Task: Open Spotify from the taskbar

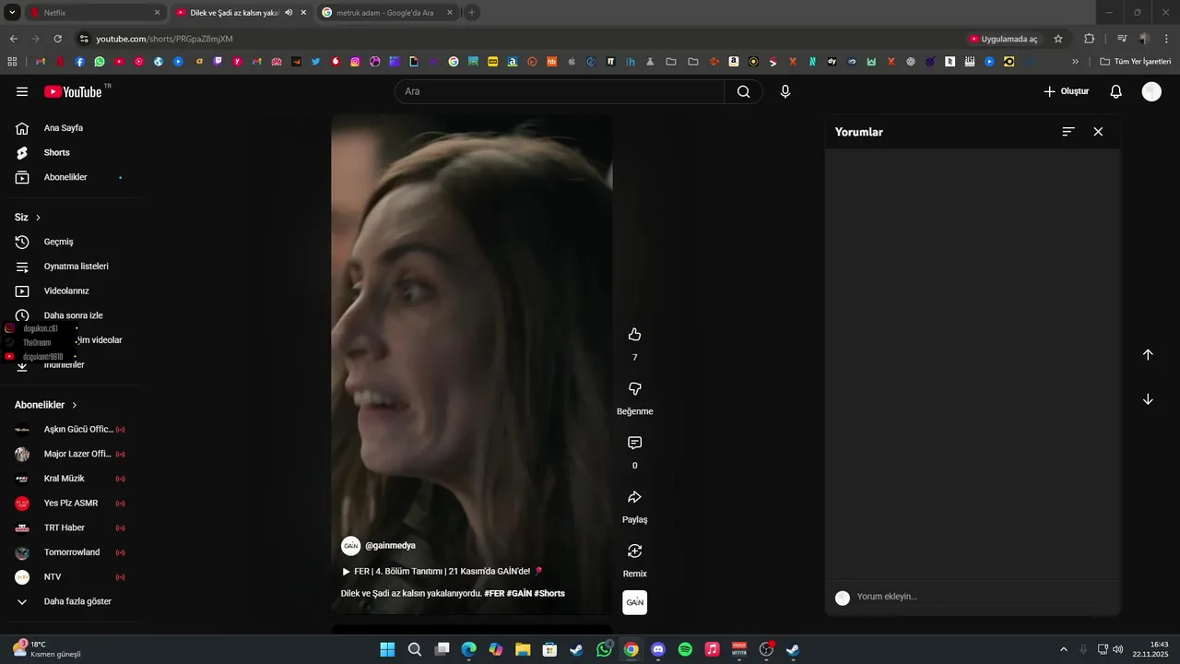Action: 685,649
